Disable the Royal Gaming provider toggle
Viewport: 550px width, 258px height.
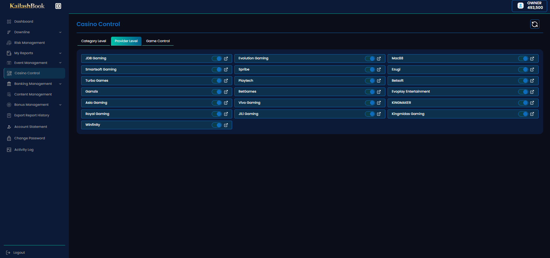coord(217,114)
